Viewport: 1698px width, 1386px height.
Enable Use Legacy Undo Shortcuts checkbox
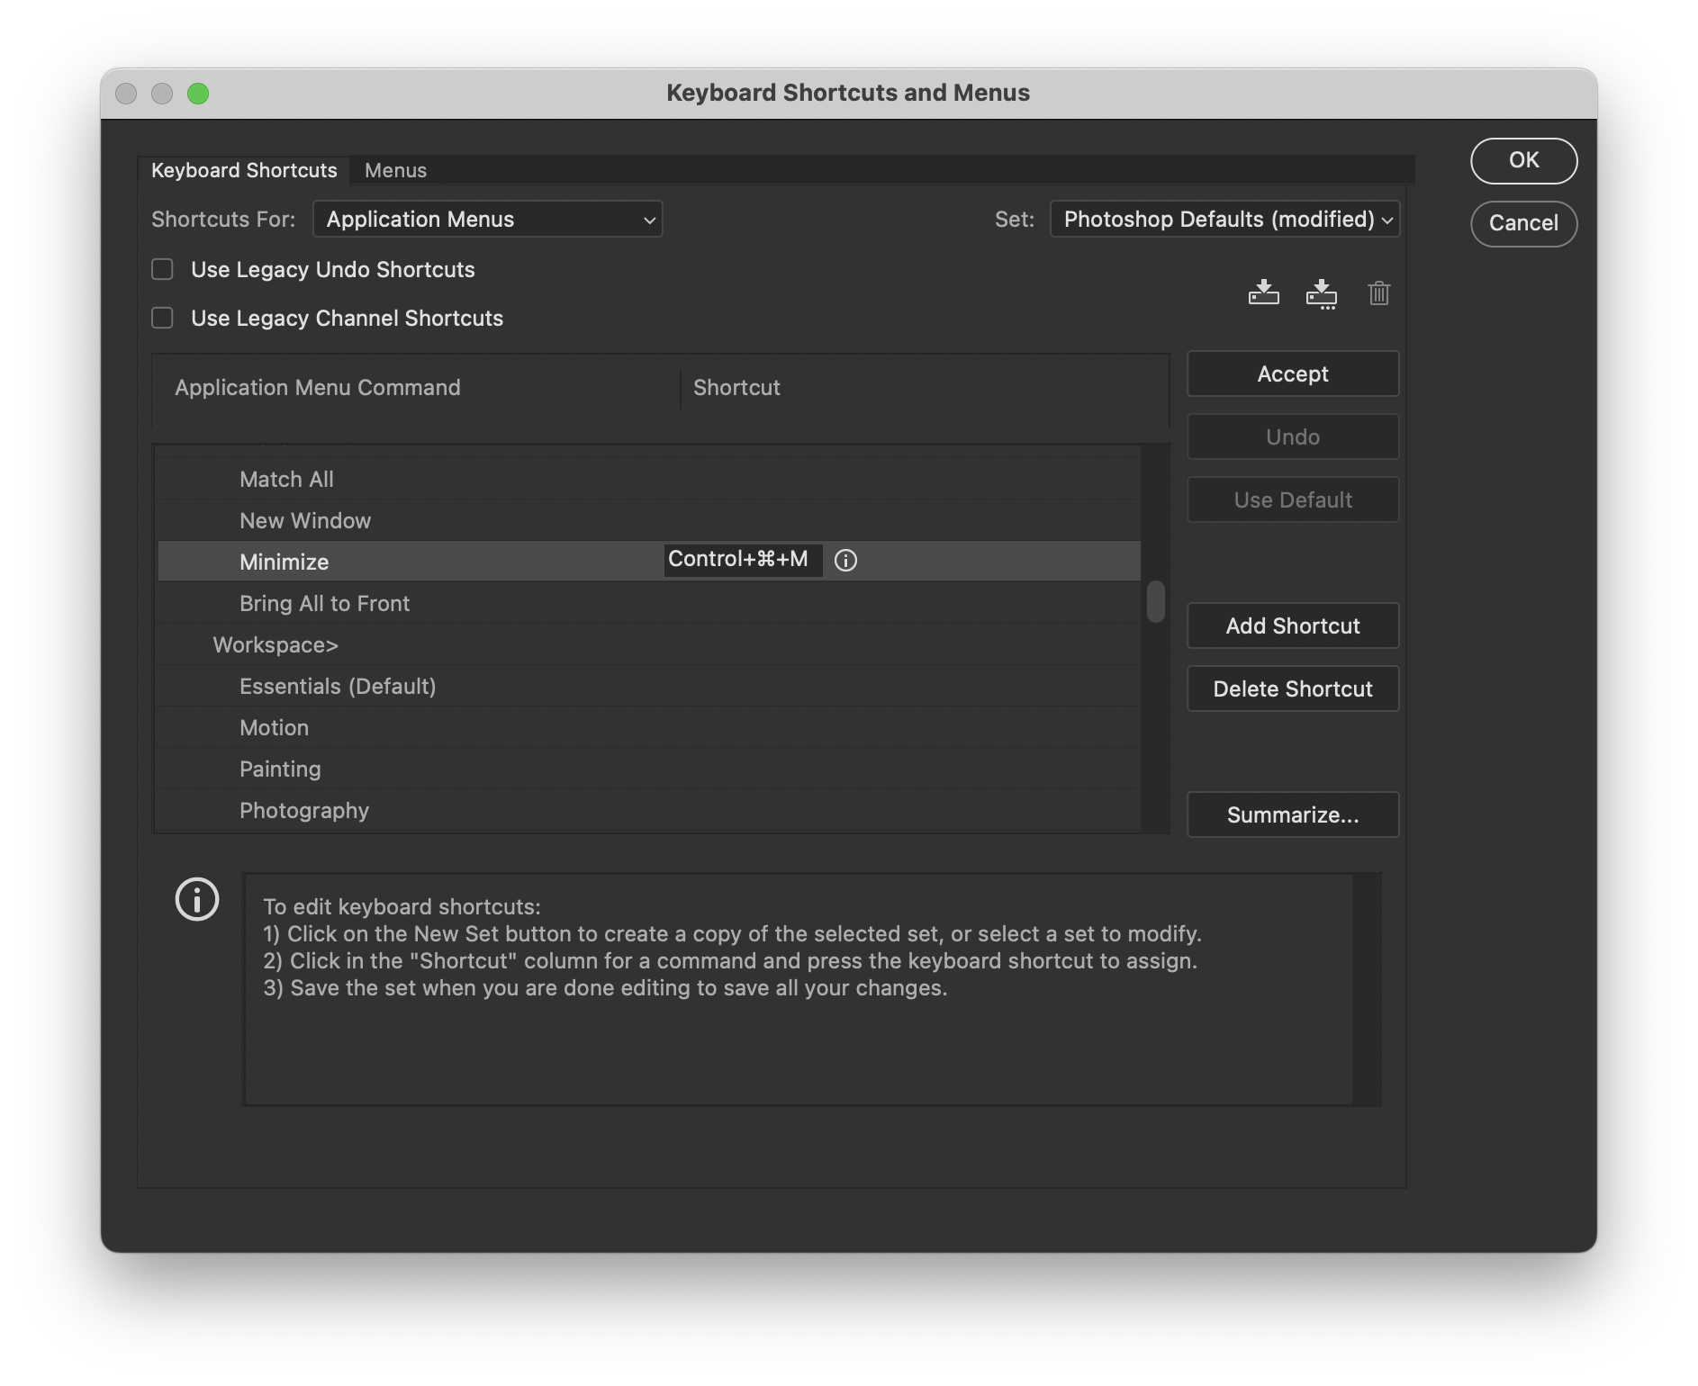click(162, 269)
